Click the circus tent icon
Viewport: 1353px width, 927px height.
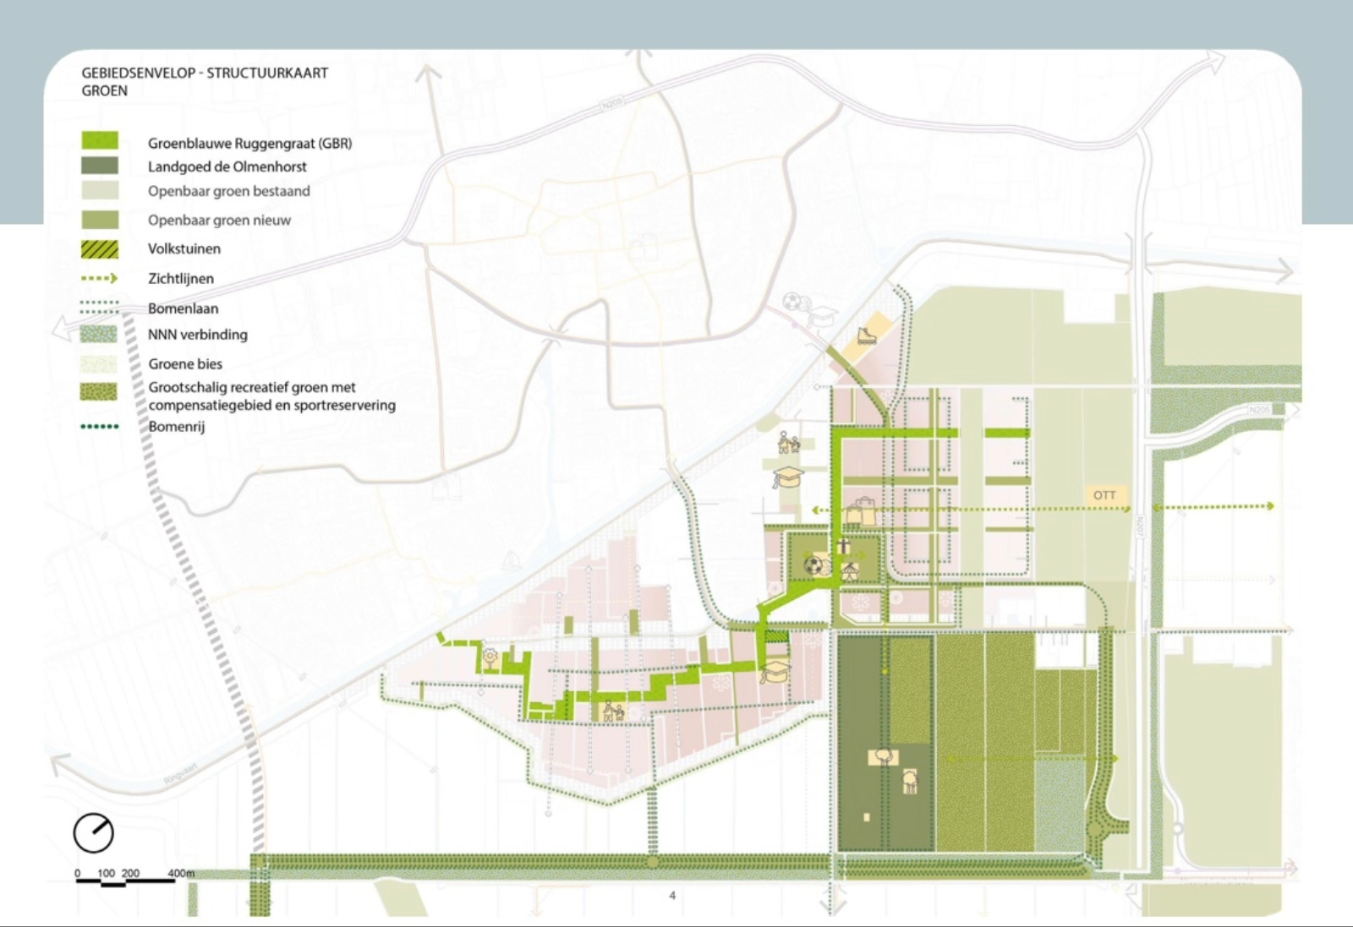(849, 569)
